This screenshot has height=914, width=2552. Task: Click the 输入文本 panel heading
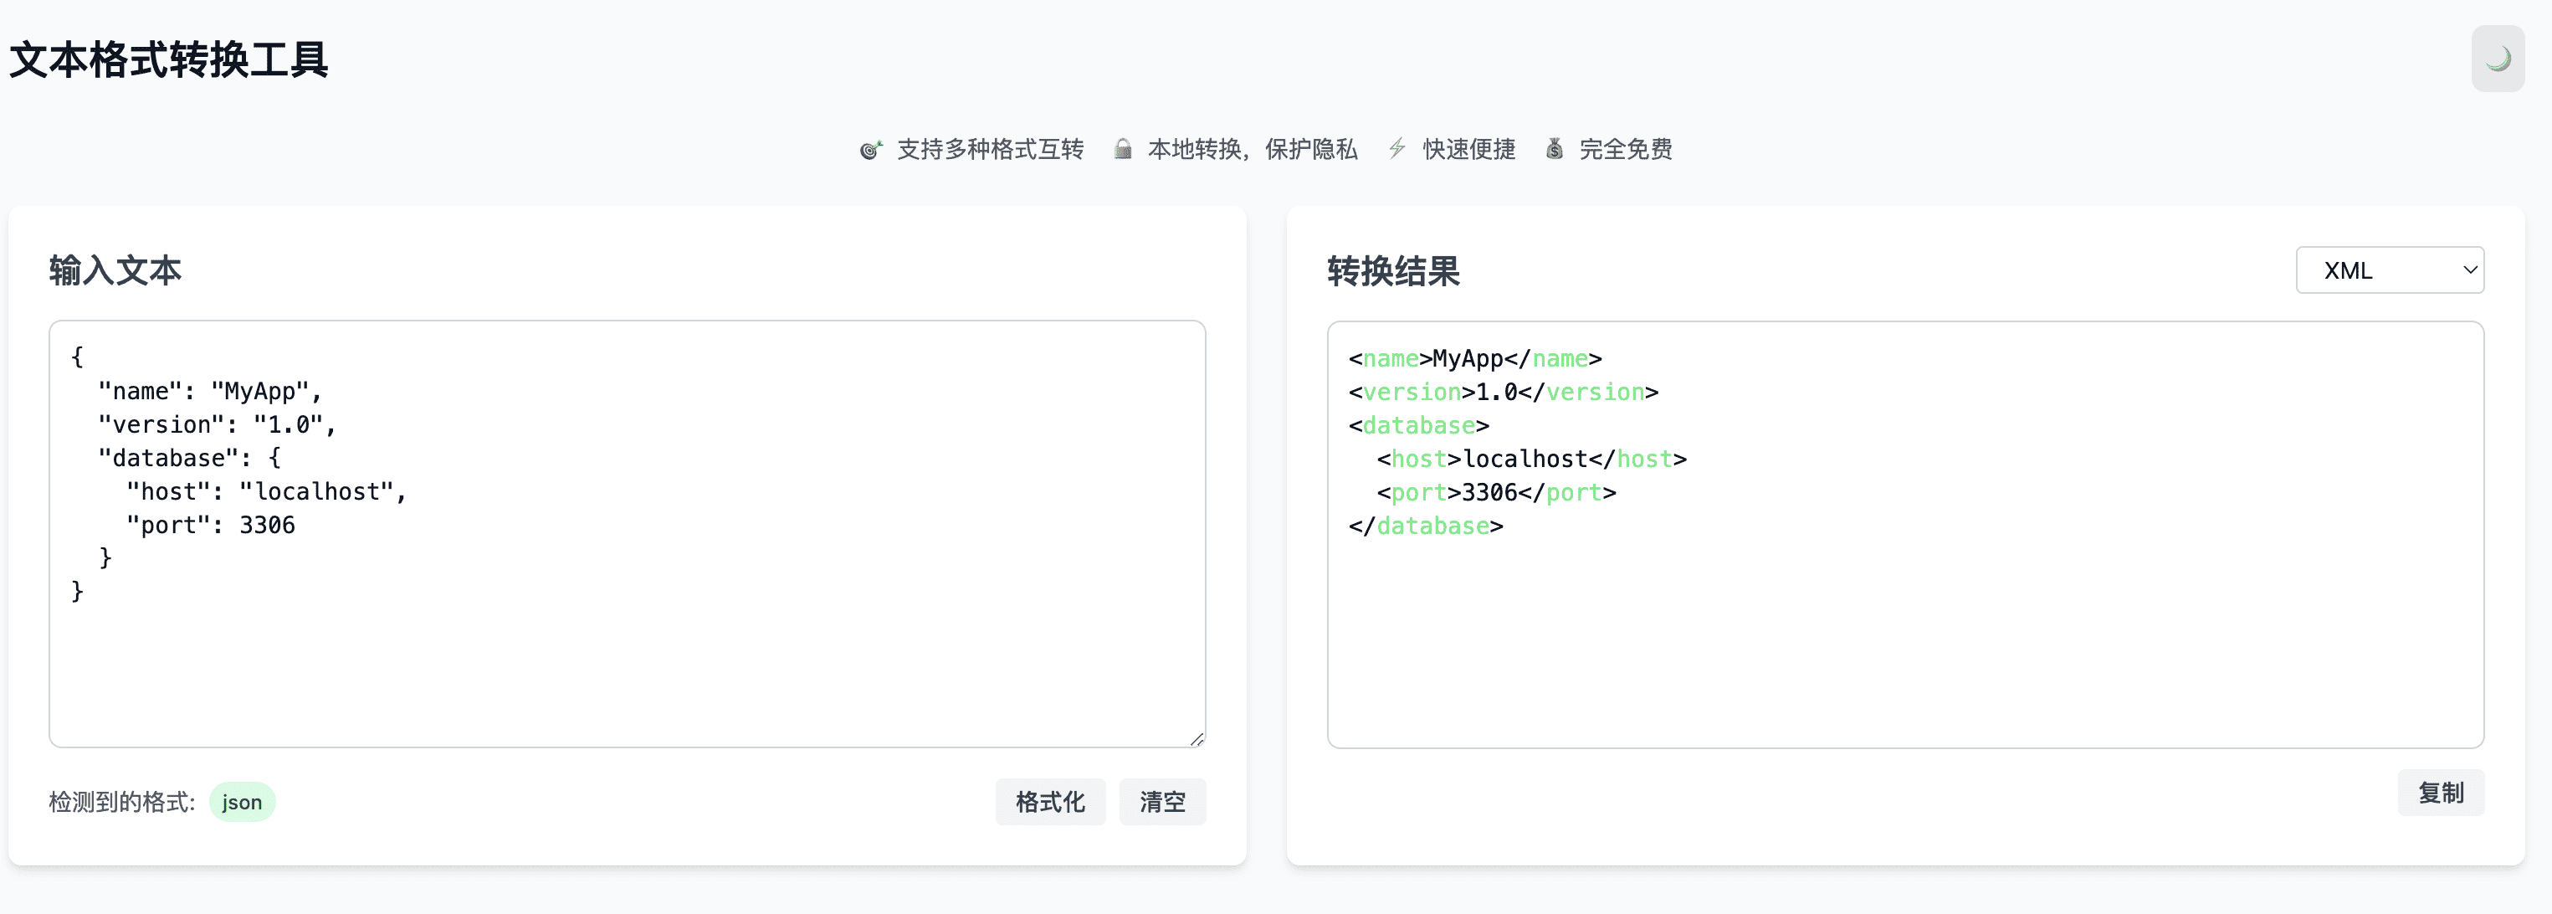pos(115,270)
